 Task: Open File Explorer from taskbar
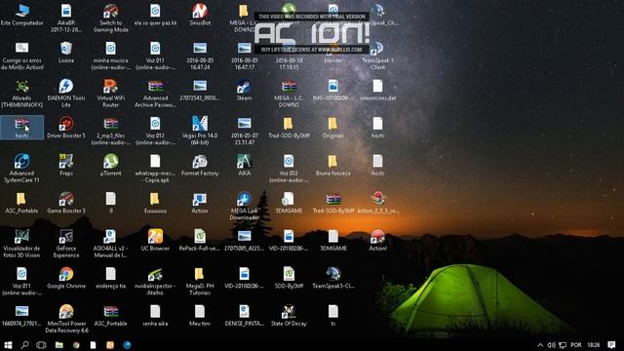(x=58, y=345)
